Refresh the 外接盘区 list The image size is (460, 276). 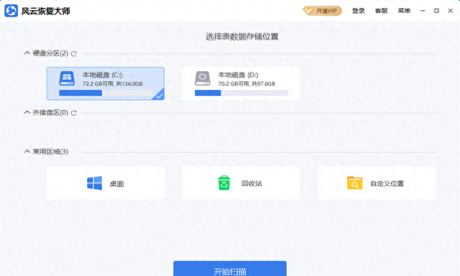73,113
